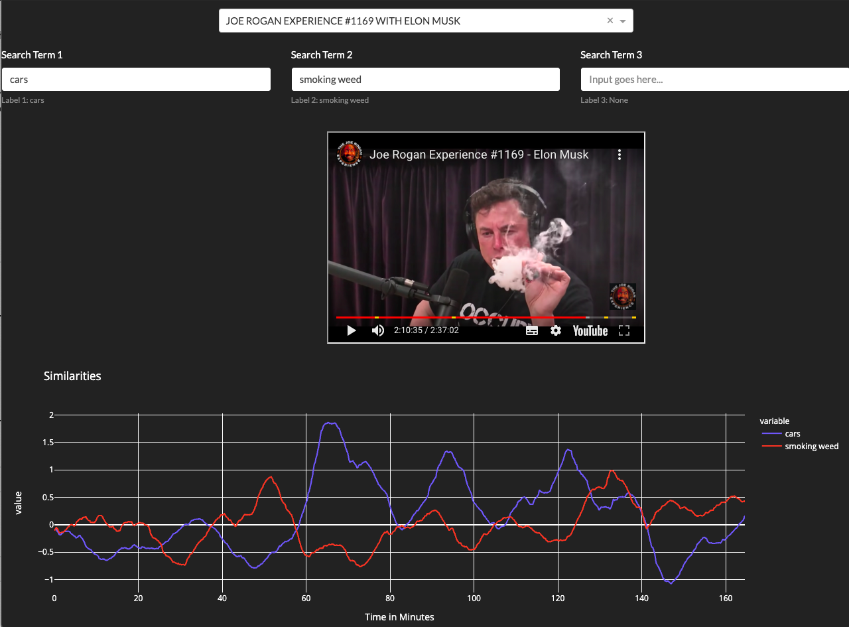Click the Label 3: None caption
The width and height of the screenshot is (849, 627).
coord(604,100)
